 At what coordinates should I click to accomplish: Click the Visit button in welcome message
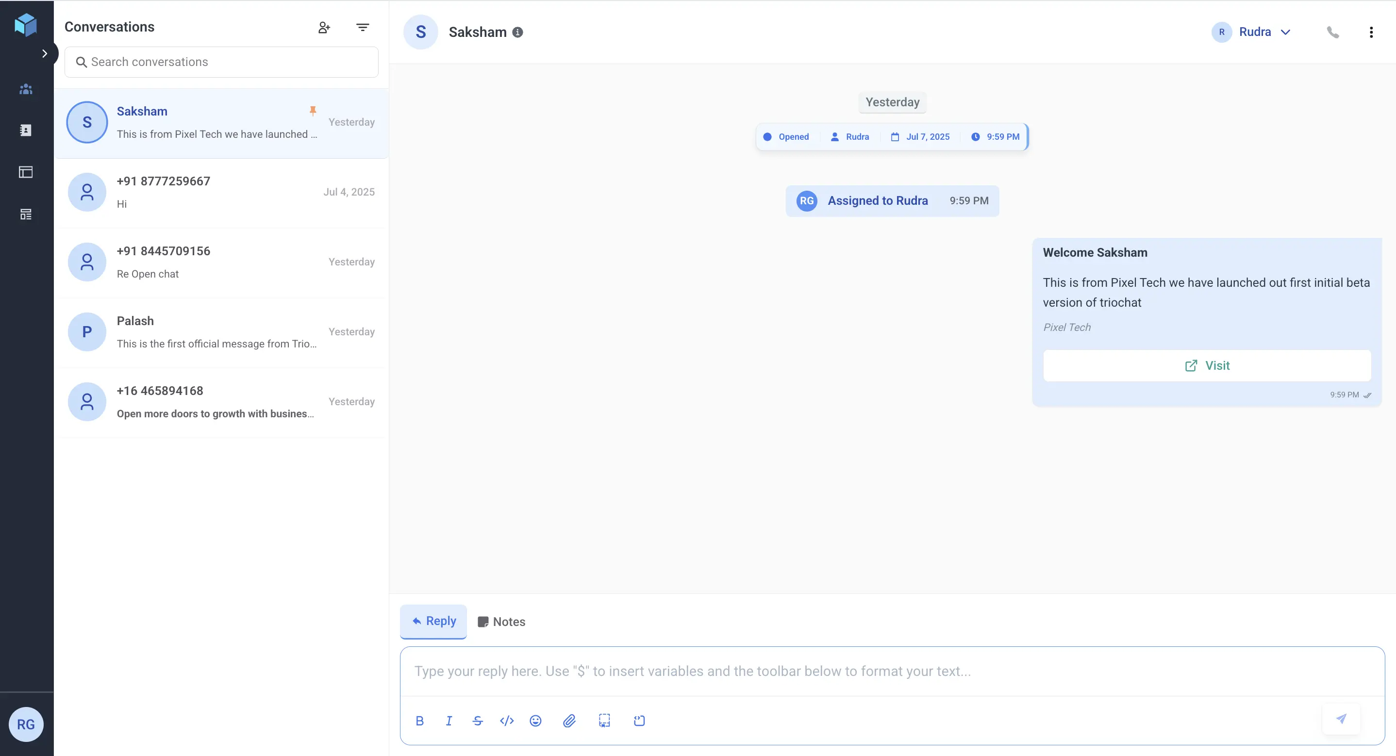(1207, 365)
